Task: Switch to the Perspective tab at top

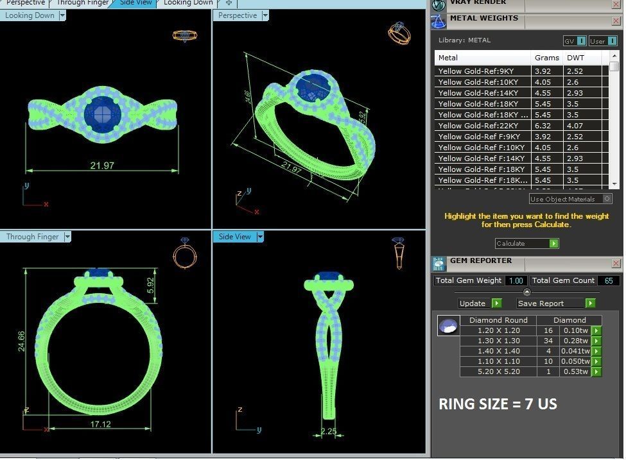Action: (x=26, y=3)
